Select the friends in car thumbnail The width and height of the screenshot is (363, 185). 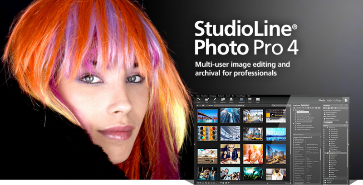[x=207, y=174]
